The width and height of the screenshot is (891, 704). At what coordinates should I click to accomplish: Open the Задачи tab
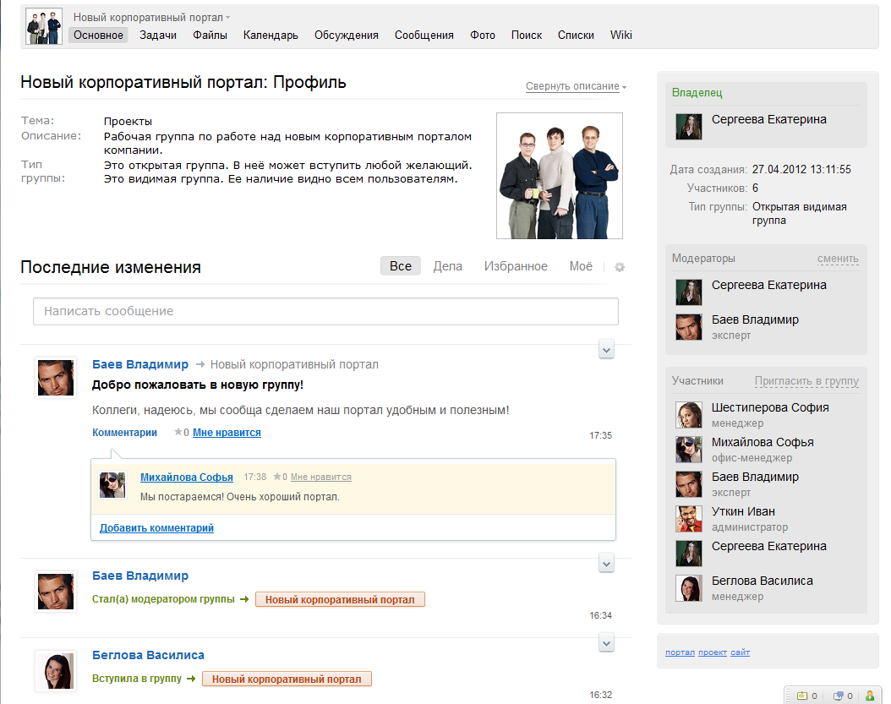tap(158, 35)
